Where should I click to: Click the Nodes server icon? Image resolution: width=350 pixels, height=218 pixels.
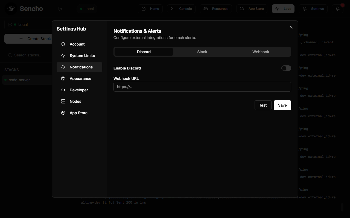pos(63,101)
